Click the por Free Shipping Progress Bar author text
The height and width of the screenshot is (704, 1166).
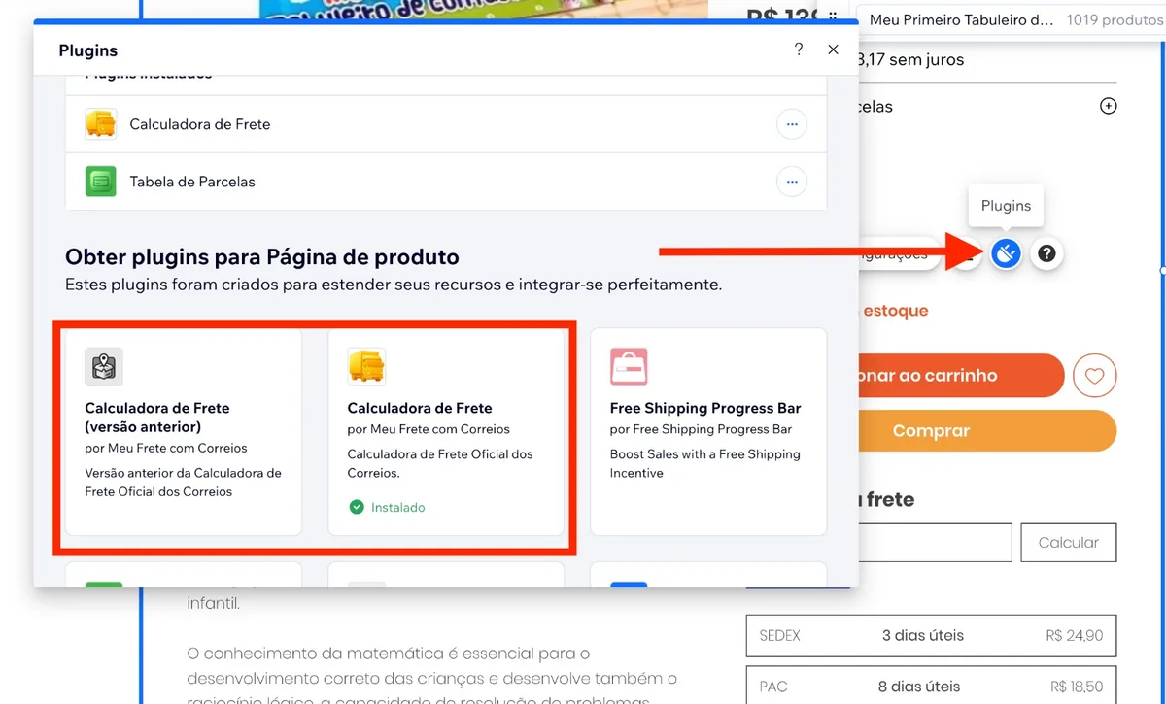701,429
